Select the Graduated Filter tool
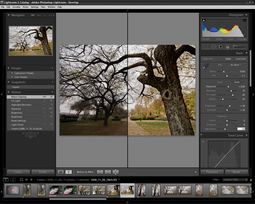Screen dimensions: 255x204 pos(227,47)
